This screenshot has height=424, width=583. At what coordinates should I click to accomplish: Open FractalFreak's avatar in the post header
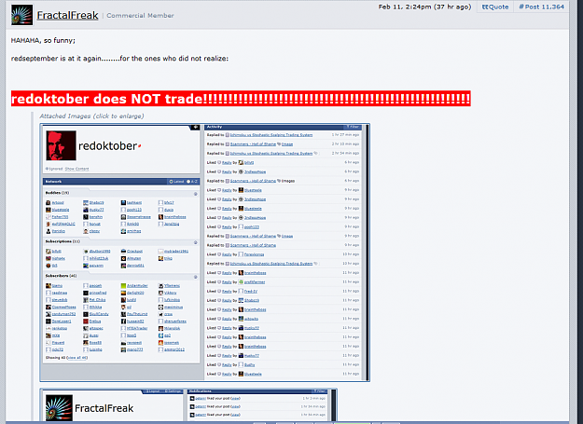coord(22,15)
